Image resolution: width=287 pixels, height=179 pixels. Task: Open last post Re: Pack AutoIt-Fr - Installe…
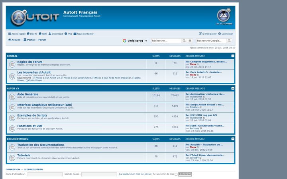coord(204,72)
